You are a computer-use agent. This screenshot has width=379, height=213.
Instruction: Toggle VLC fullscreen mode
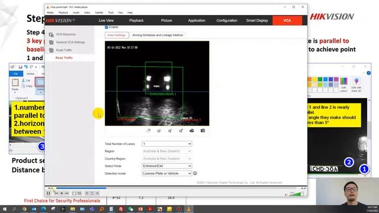click(x=74, y=193)
